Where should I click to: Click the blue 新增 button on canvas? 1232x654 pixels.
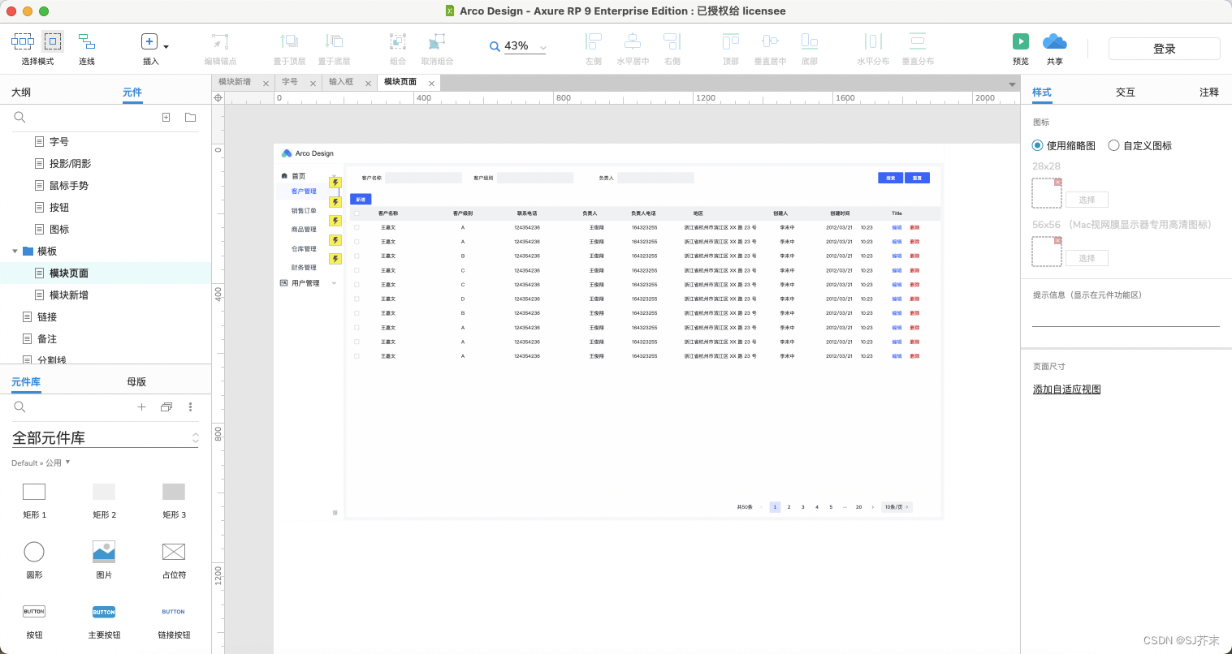click(361, 199)
